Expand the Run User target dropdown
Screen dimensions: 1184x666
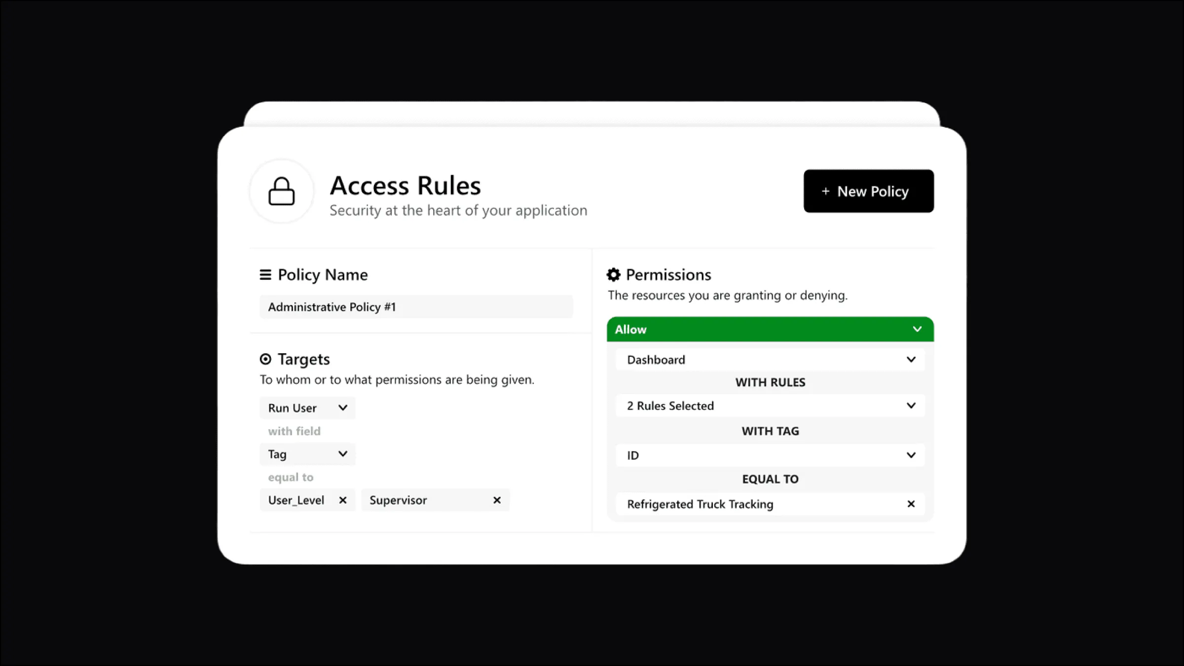(x=343, y=407)
